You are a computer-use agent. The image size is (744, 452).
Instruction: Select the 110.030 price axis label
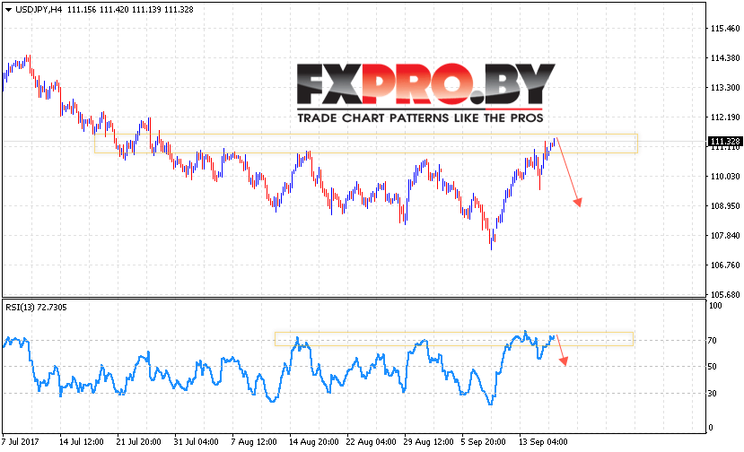[x=725, y=177]
